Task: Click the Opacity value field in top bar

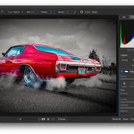Action: pos(67,12)
